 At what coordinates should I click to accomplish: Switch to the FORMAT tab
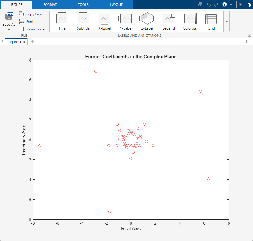click(50, 5)
